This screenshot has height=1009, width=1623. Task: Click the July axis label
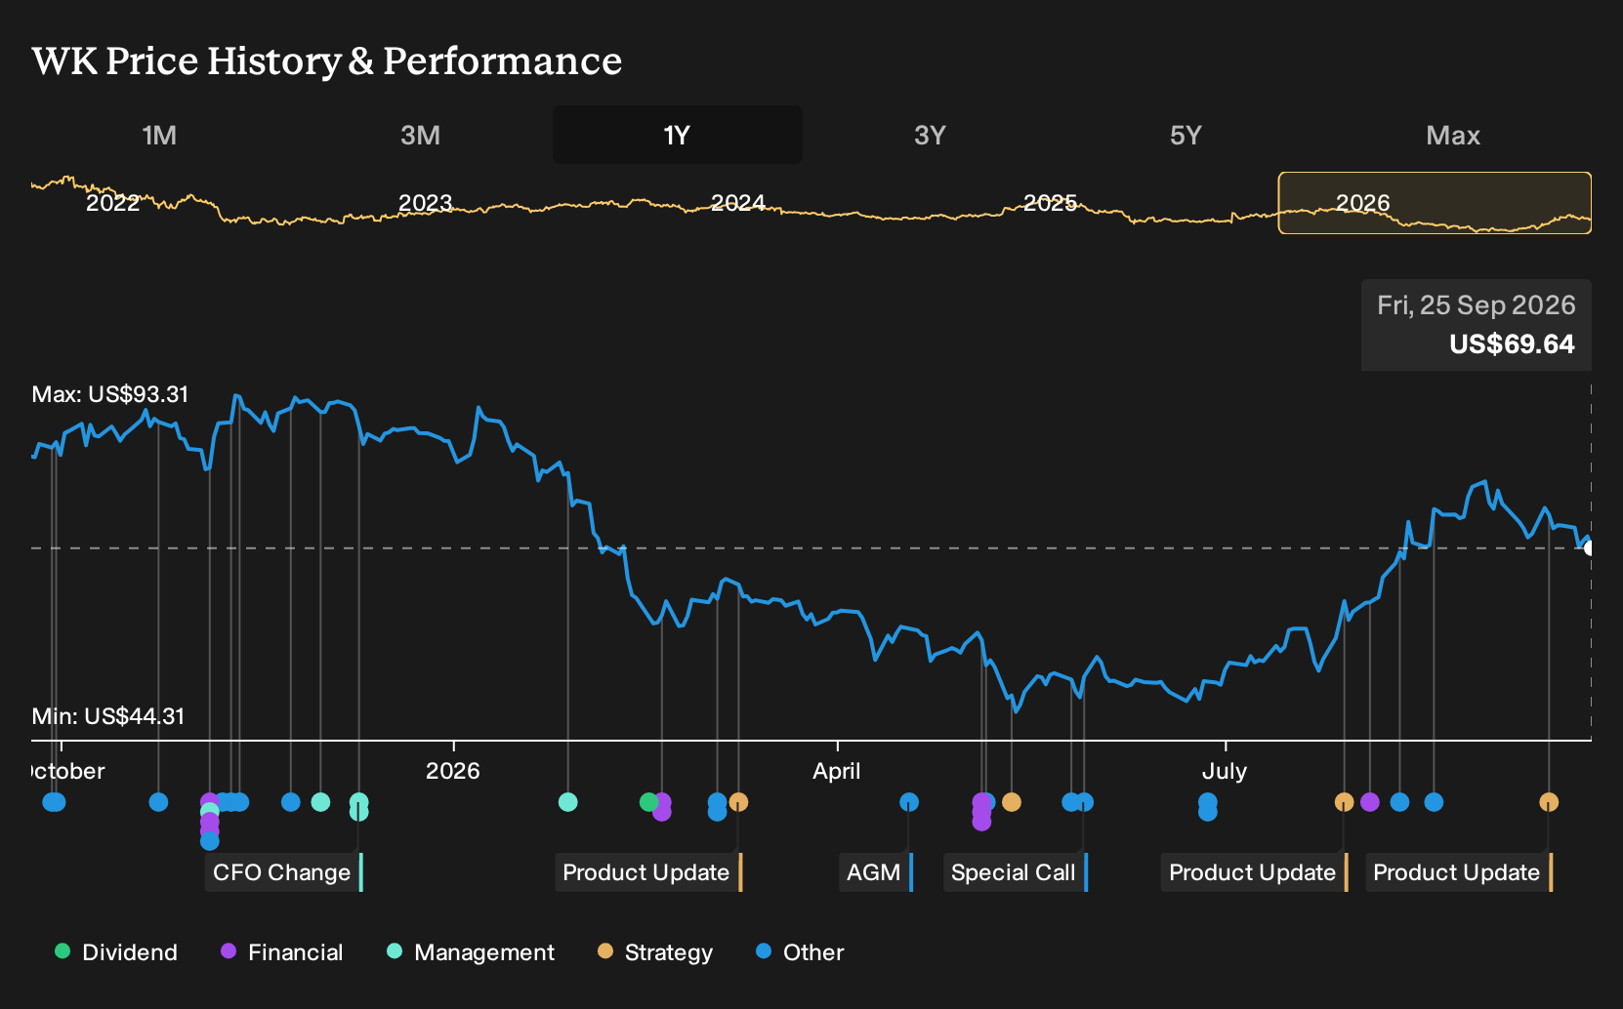pyautogui.click(x=1225, y=771)
